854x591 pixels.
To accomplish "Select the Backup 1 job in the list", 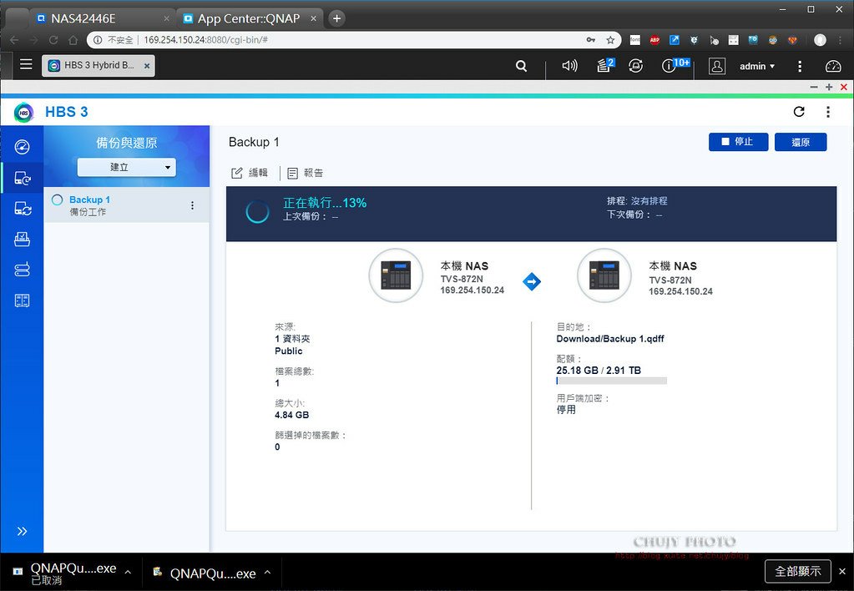I will coord(126,205).
